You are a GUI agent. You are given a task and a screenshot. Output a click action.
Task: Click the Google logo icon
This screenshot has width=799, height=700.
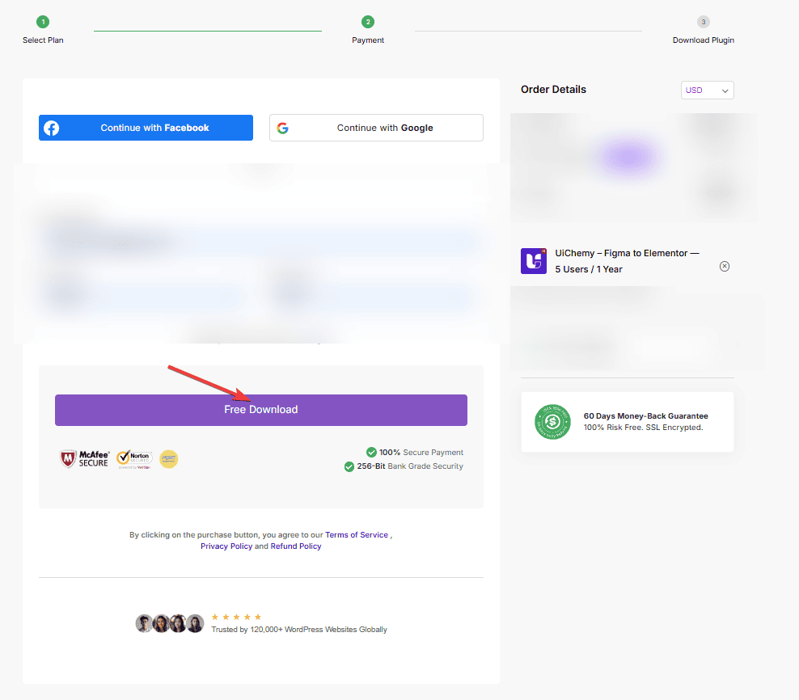coord(282,128)
